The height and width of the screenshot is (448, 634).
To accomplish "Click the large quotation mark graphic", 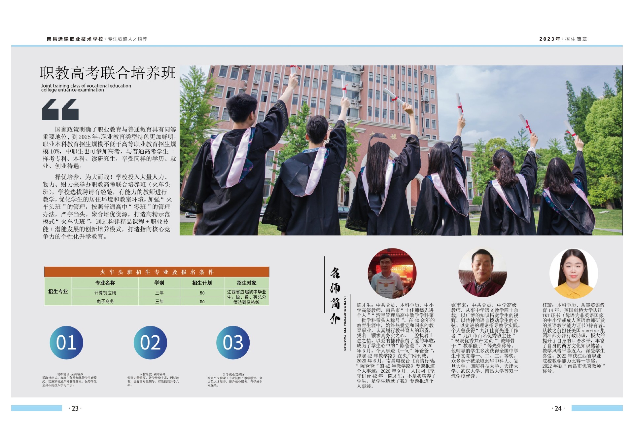I will [x=60, y=110].
